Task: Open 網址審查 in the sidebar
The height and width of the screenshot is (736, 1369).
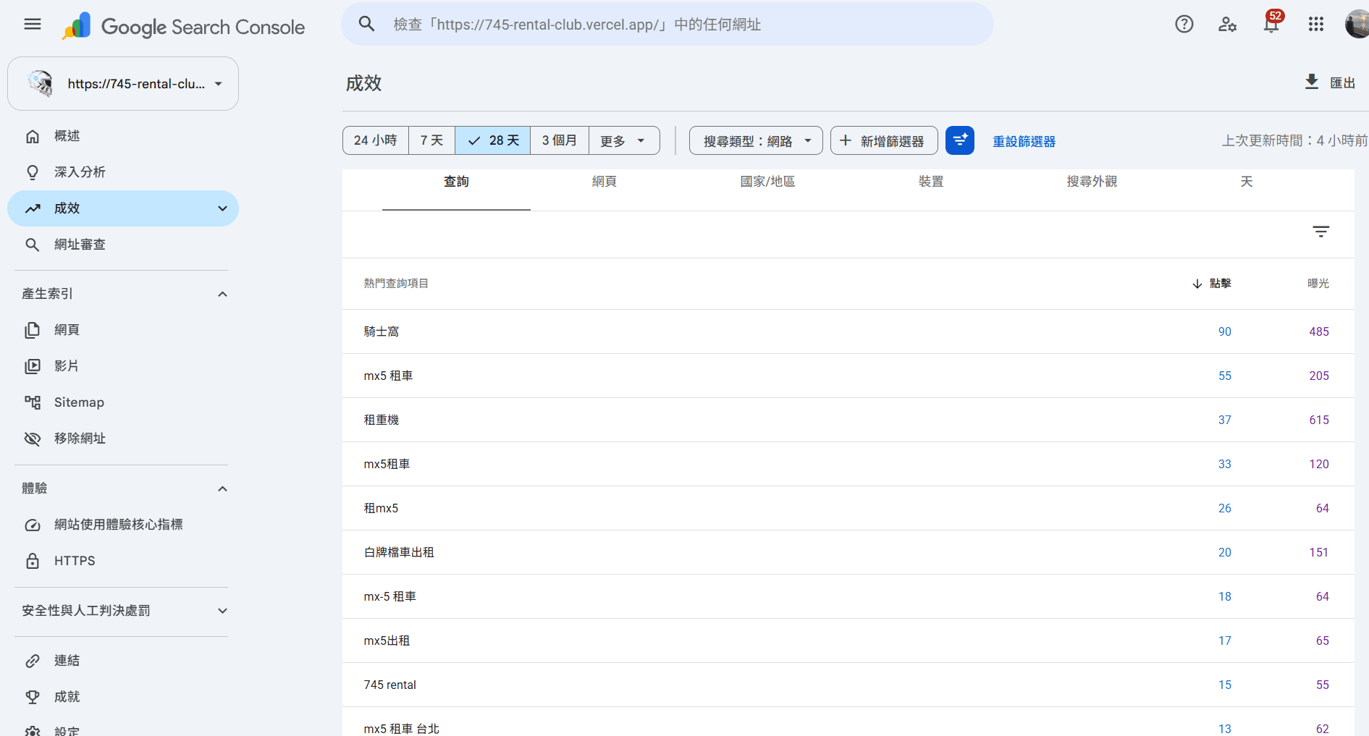Action: (123, 245)
